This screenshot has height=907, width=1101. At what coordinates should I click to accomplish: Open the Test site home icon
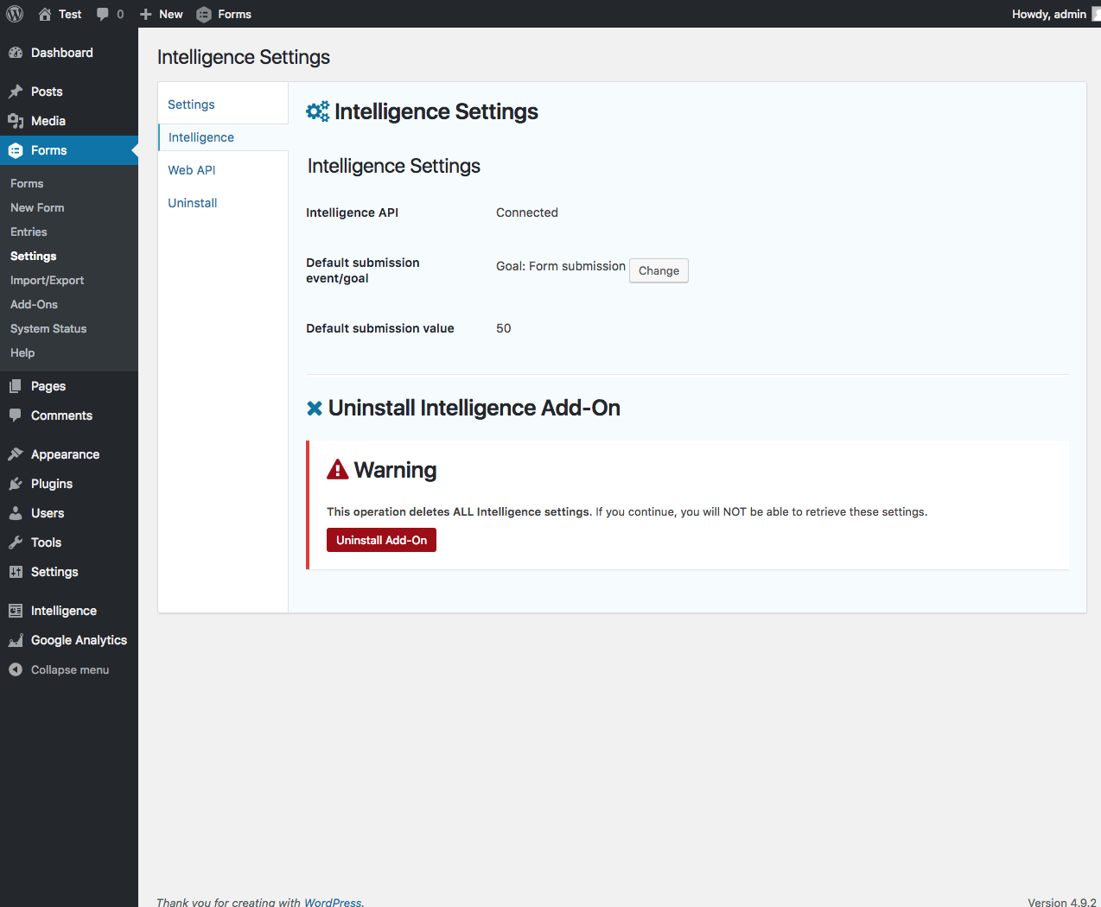(x=45, y=14)
